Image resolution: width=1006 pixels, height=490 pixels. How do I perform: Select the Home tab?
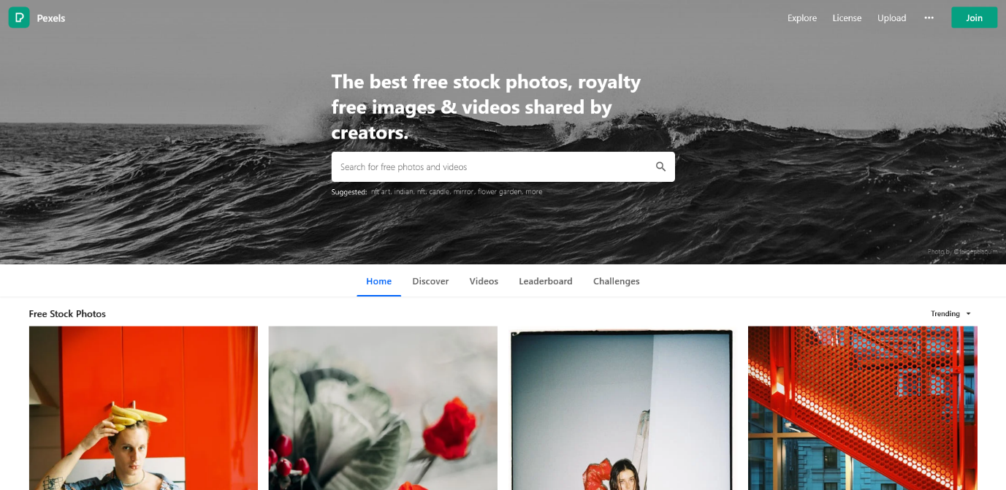(x=378, y=281)
